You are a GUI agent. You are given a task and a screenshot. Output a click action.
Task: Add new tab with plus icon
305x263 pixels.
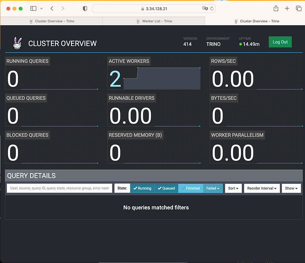pos(287,8)
